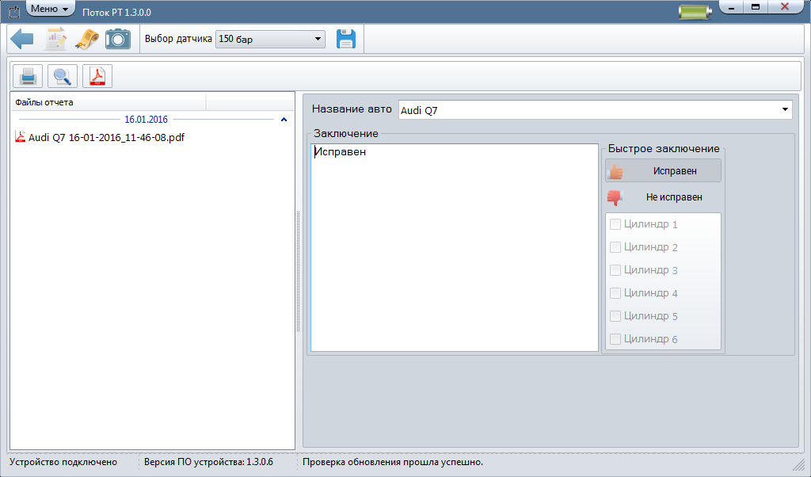Expand the Название авто combo box
This screenshot has height=477, width=811.
[x=785, y=110]
